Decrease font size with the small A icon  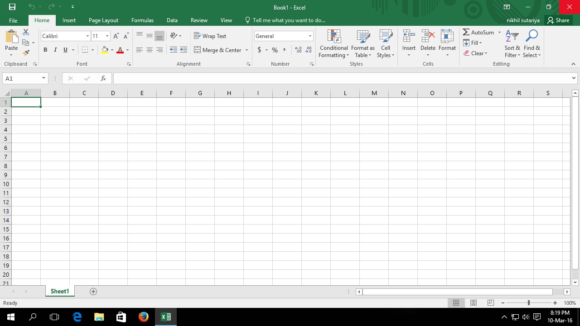(x=126, y=36)
